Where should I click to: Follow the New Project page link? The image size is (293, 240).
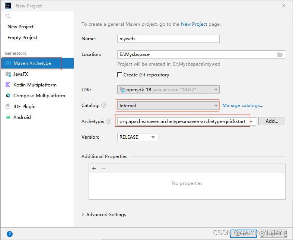coord(194,24)
